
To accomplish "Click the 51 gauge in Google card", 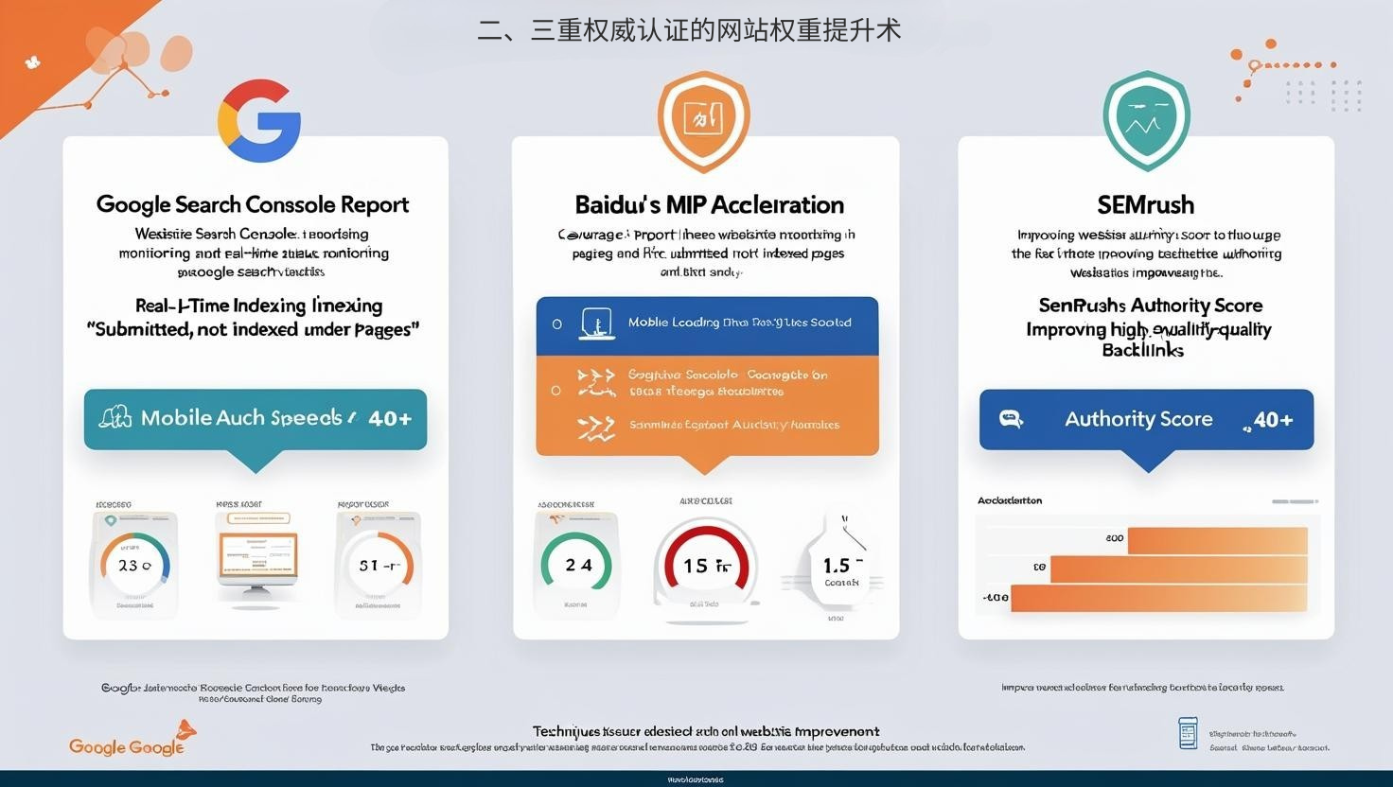I will coord(379,566).
